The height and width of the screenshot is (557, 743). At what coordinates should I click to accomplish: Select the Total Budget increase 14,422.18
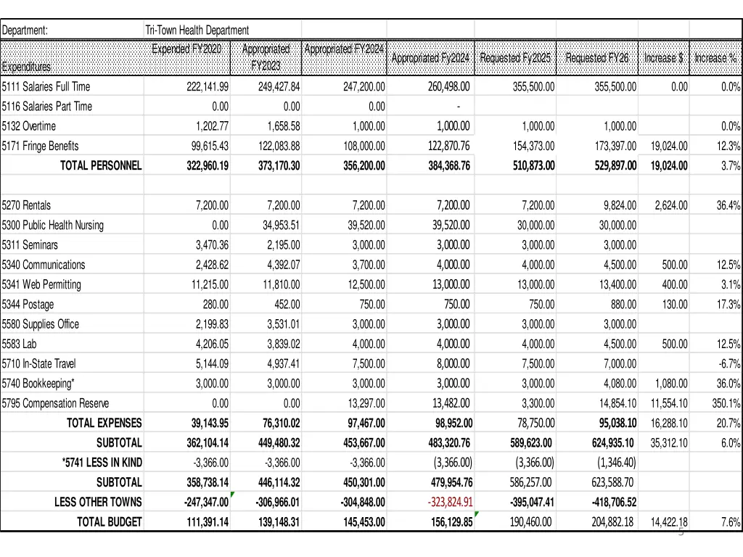669,522
